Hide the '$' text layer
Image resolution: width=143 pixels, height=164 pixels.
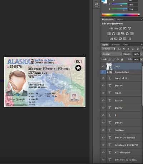click(103, 115)
